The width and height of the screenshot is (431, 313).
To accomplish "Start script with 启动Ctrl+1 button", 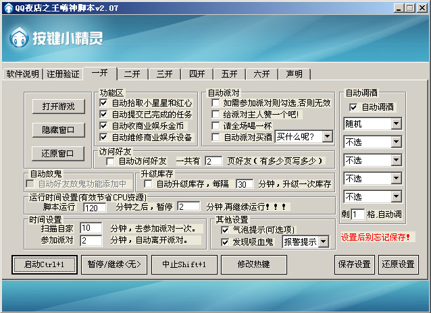I will point(45,264).
